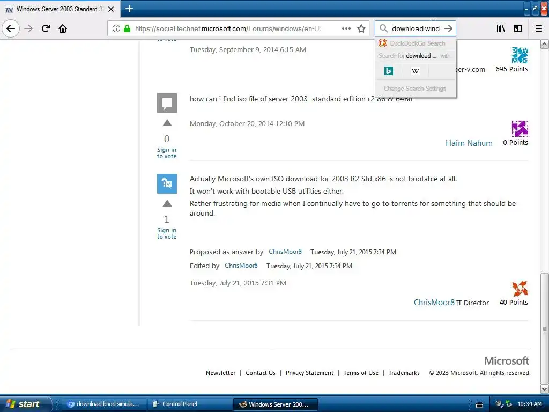Open Haim Nahum's purple avatar
Screen dimensions: 549x412
tap(520, 129)
